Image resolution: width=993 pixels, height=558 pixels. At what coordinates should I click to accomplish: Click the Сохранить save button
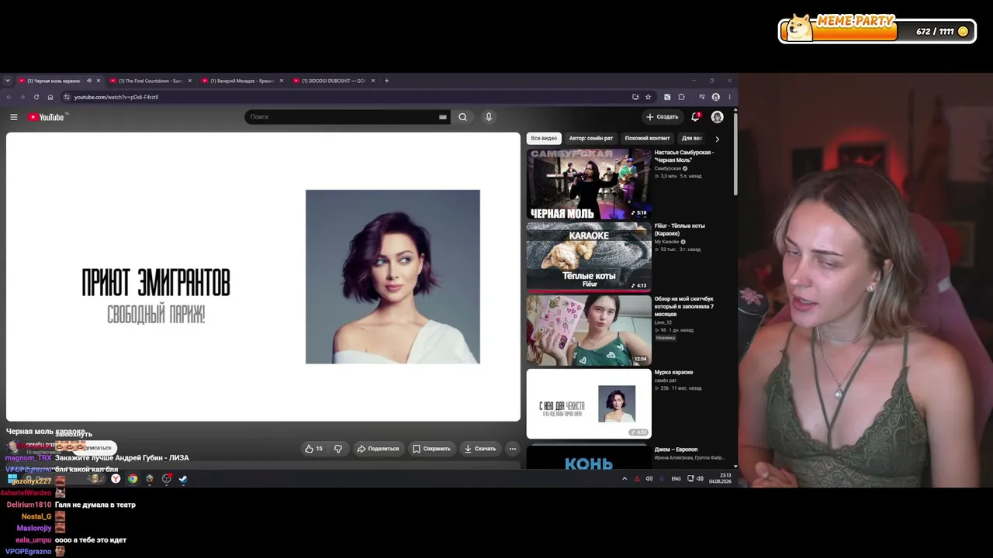tap(431, 449)
